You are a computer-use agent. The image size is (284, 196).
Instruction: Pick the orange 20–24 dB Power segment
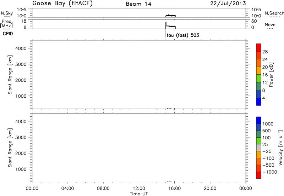click(x=259, y=63)
